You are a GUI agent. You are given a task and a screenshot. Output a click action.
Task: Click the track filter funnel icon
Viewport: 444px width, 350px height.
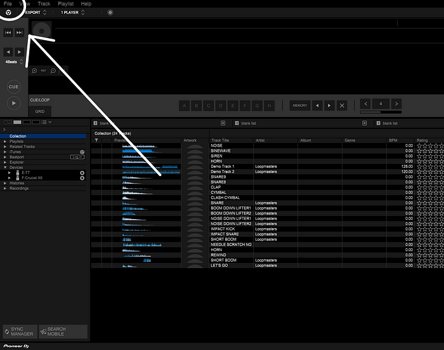coord(96,140)
